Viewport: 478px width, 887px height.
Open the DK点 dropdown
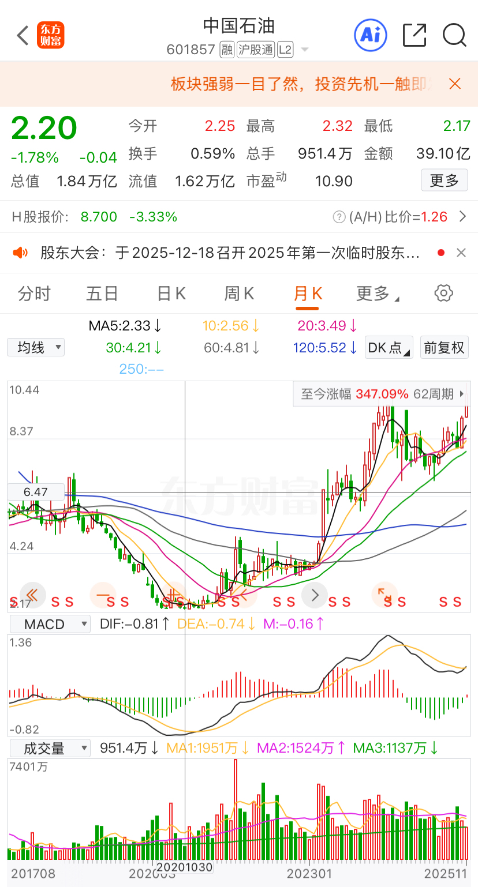tap(389, 347)
